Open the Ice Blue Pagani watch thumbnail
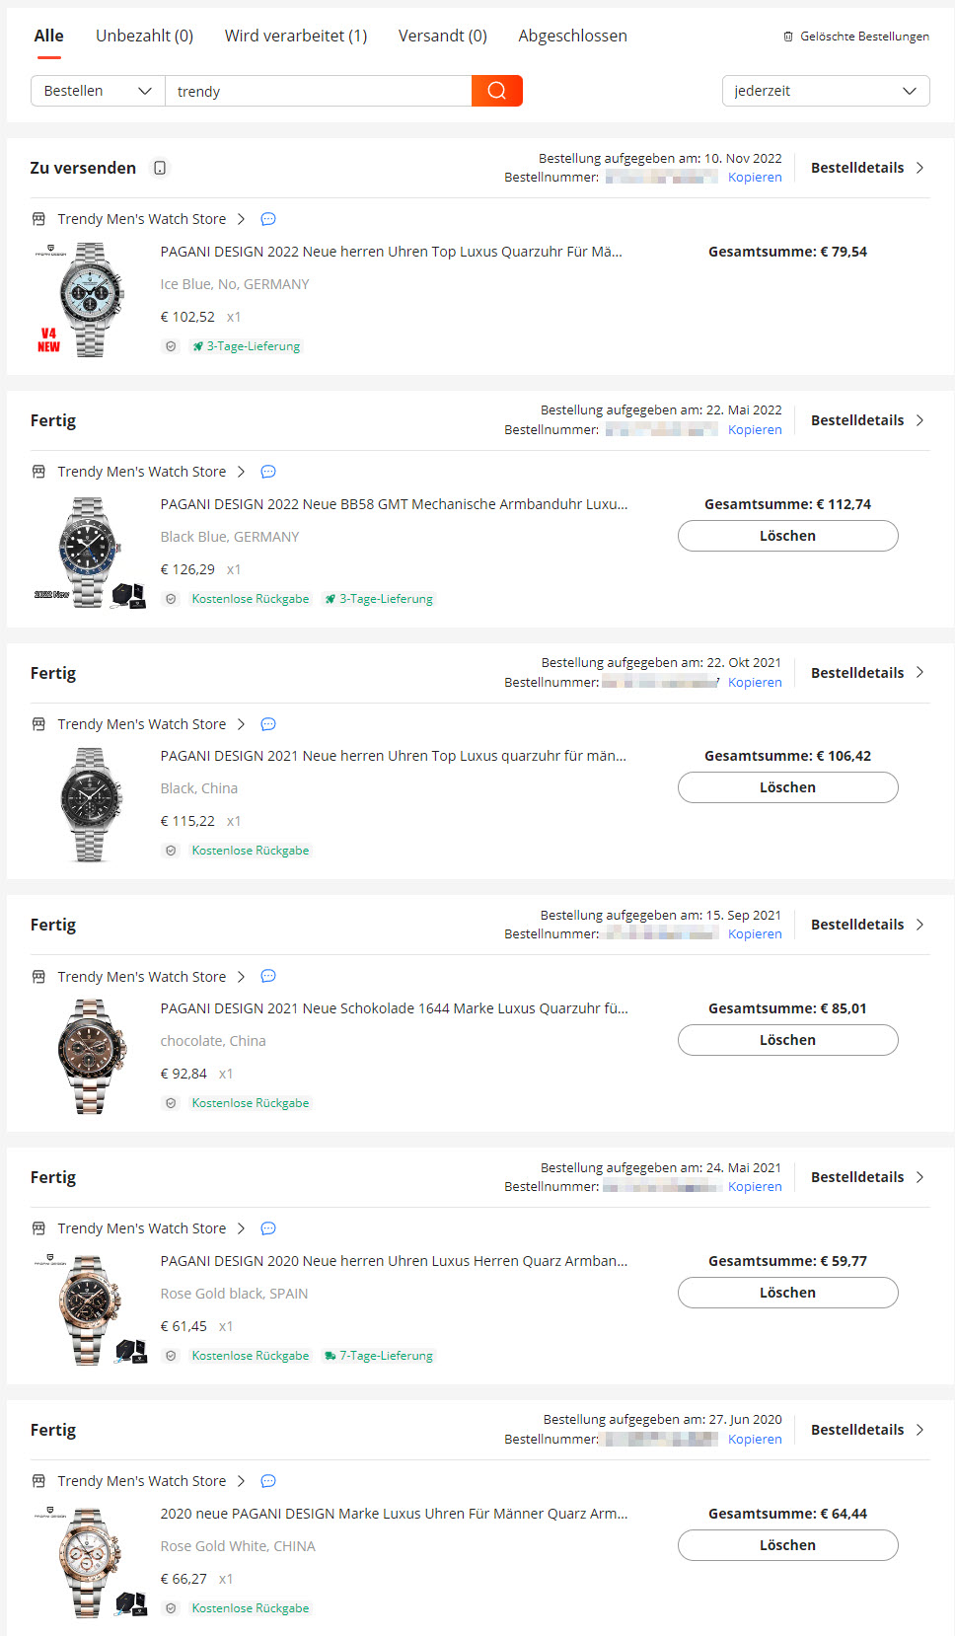955x1636 pixels. coord(90,299)
